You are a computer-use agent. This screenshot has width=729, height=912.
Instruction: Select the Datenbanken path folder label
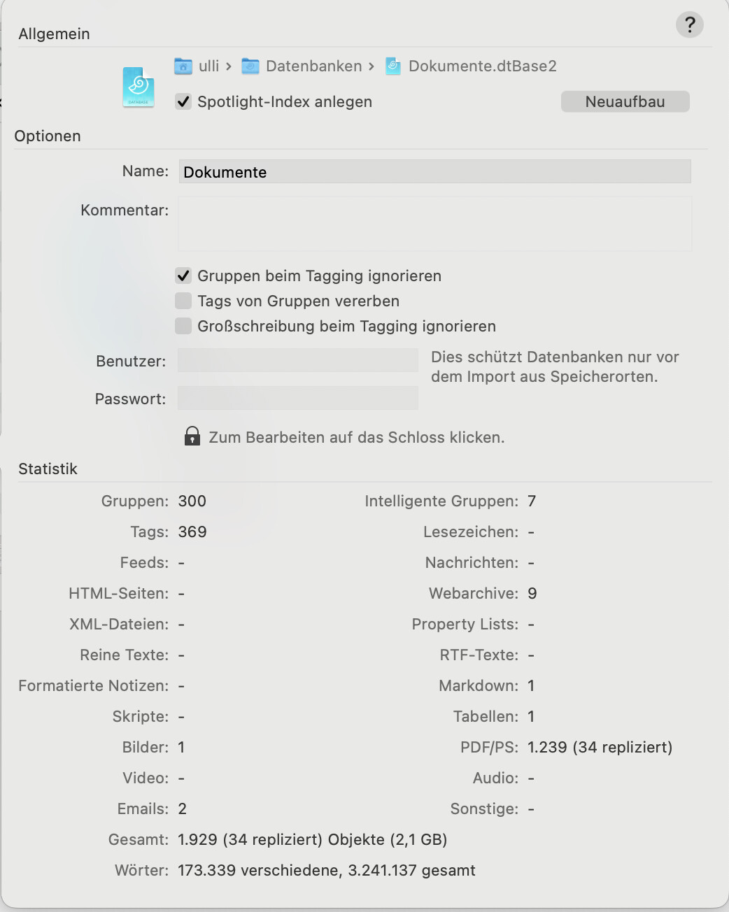pos(314,66)
